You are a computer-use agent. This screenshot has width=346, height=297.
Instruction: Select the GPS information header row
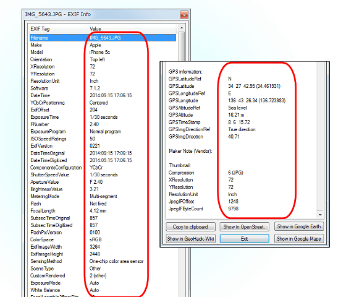pyautogui.click(x=242, y=72)
